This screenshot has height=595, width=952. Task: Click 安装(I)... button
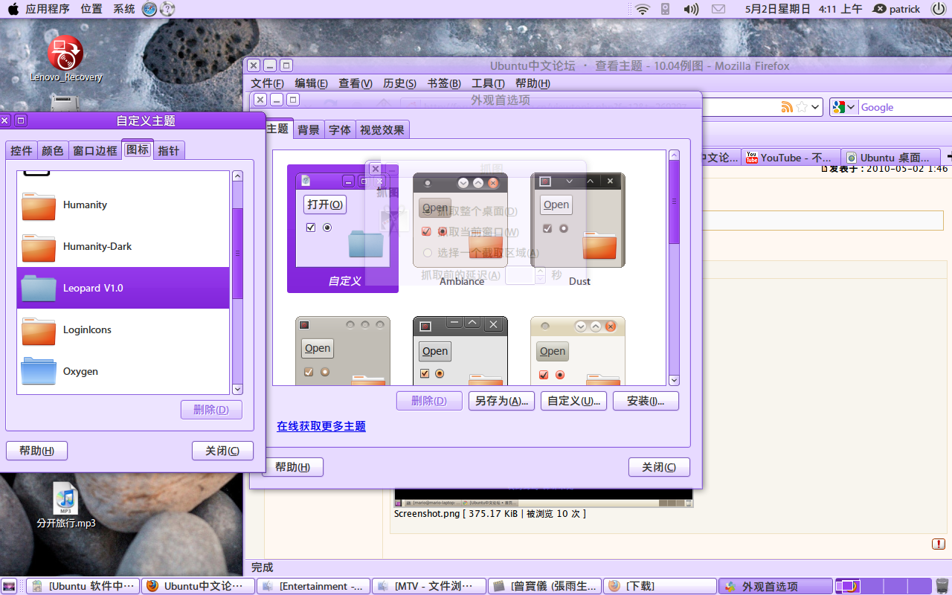pyautogui.click(x=646, y=401)
